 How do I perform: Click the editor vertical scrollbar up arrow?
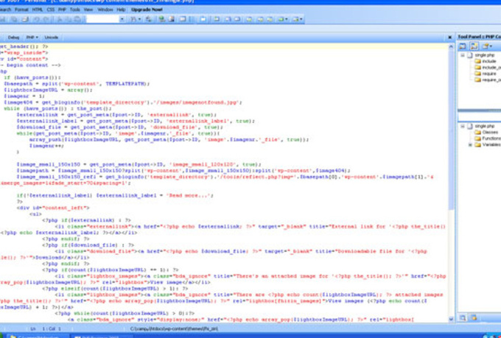[450, 46]
